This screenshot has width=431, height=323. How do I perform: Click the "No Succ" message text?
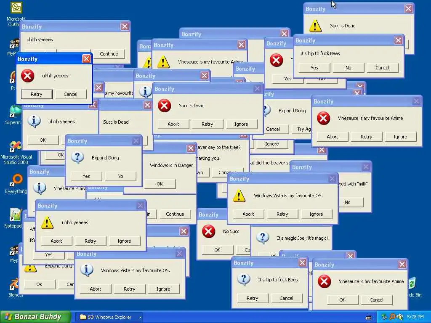coord(231,232)
